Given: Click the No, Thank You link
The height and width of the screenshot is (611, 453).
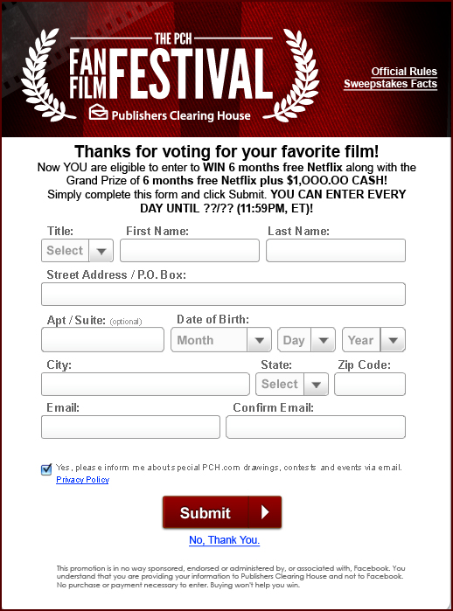Looking at the screenshot, I should coord(224,539).
